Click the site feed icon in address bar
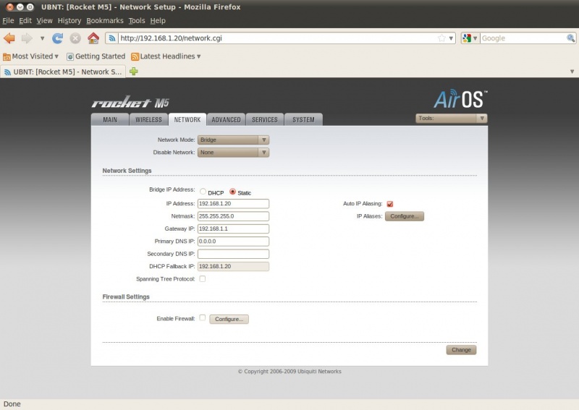Viewport: 579px width, 410px height. 112,38
